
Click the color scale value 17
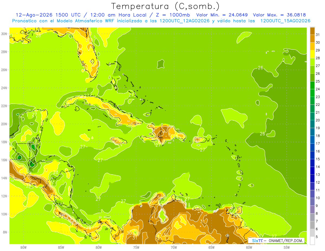318,144
